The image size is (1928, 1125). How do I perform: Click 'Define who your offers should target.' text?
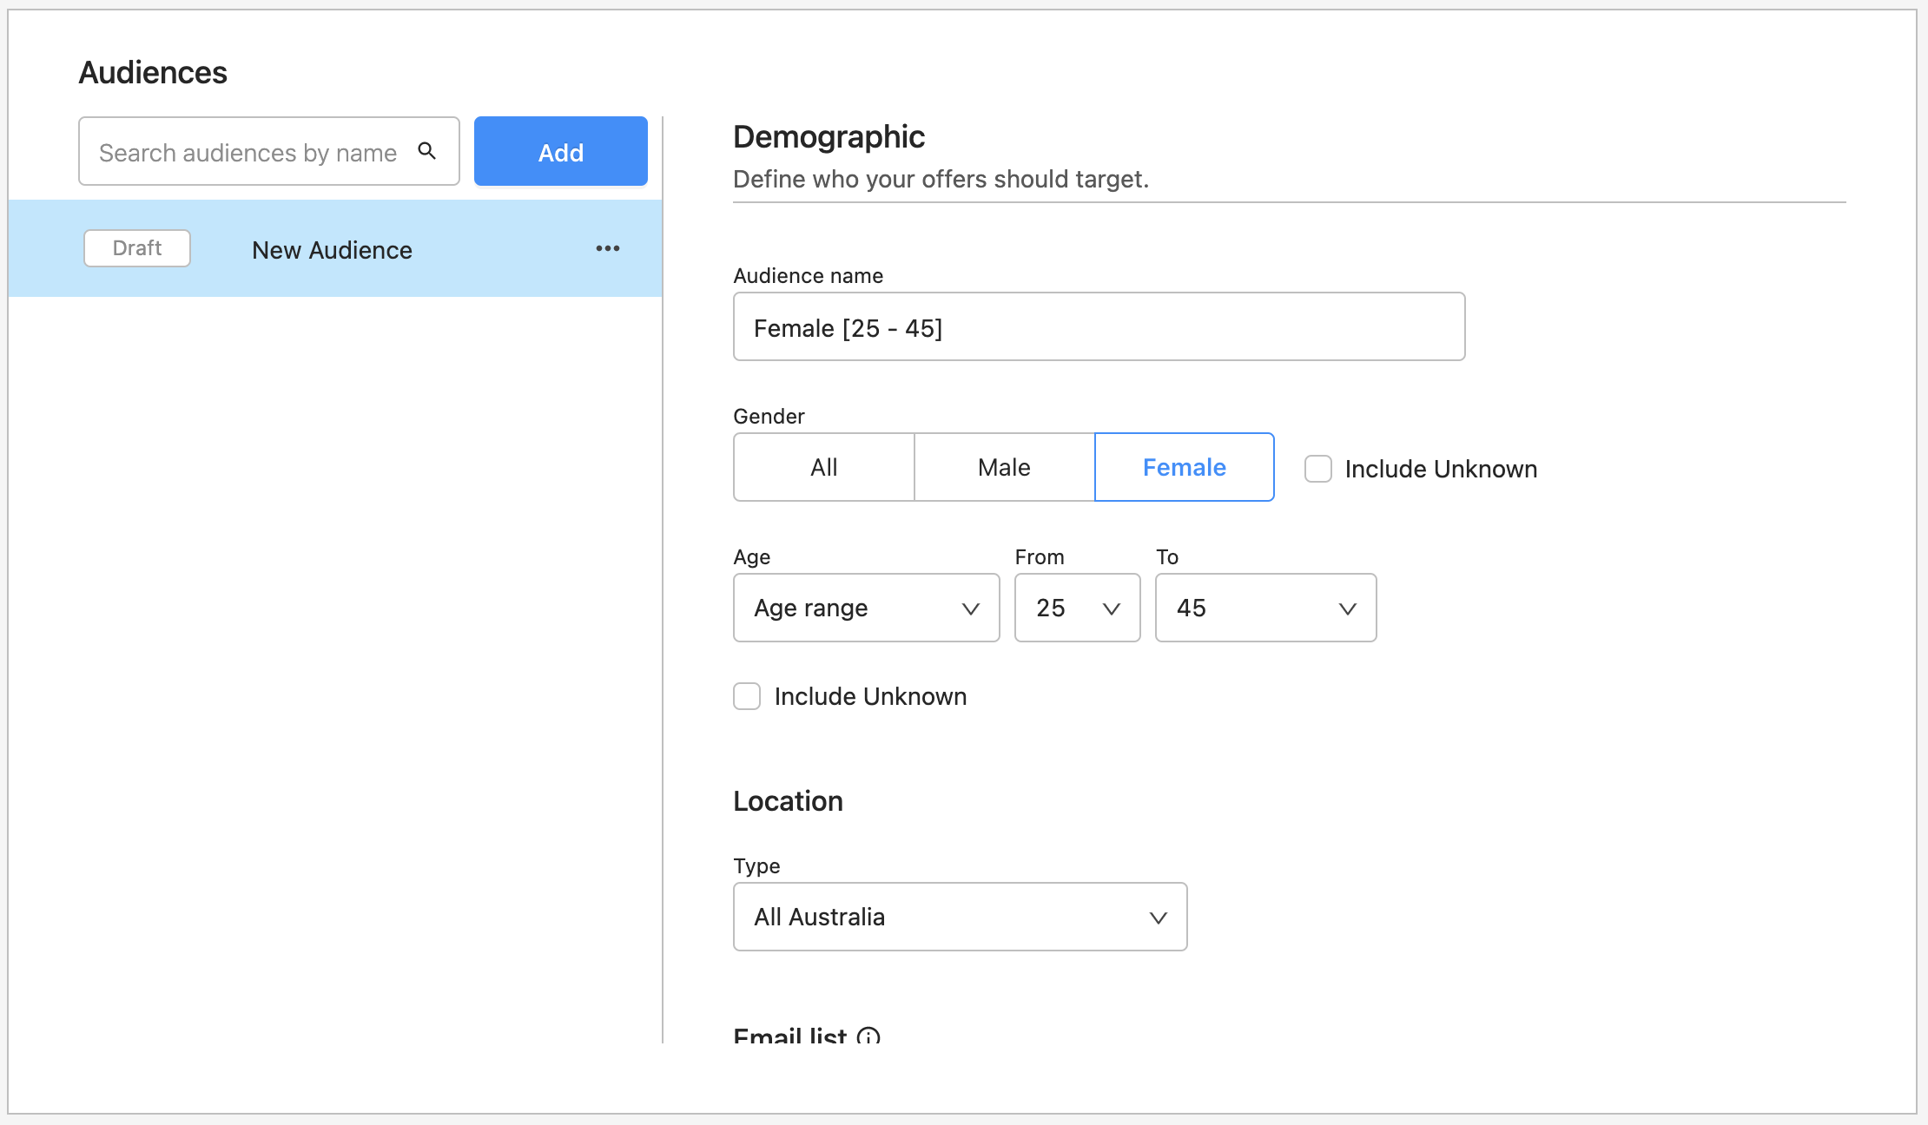pos(941,179)
